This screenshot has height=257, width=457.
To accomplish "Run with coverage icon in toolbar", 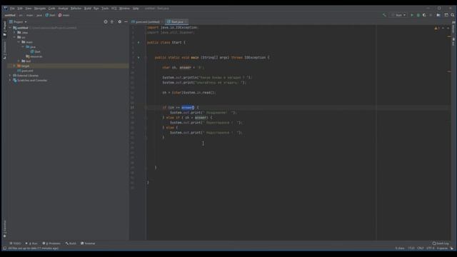I will (x=424, y=15).
